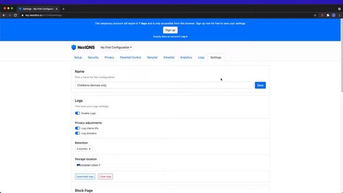Switch to the Setup tab

(78, 57)
